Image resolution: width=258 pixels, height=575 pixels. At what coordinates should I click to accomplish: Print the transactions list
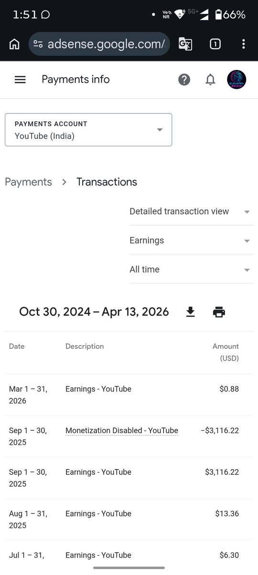click(219, 312)
